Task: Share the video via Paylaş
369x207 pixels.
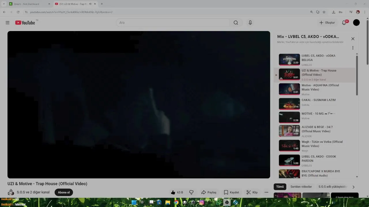Action: [x=209, y=192]
